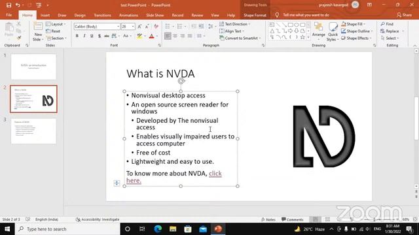Open Quick Styles gallery
The image size is (419, 235).
click(333, 32)
